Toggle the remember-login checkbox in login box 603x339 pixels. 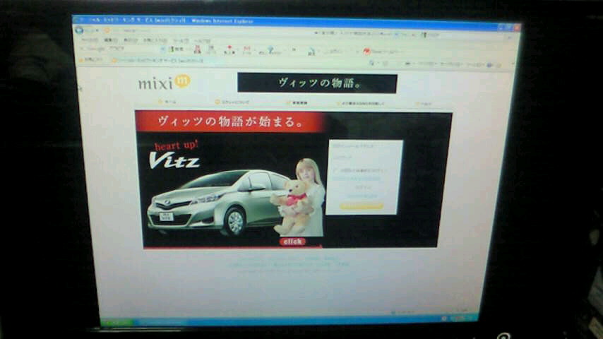(335, 169)
